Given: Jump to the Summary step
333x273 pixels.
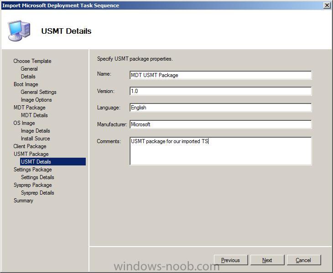Looking at the screenshot, I should click(23, 201).
